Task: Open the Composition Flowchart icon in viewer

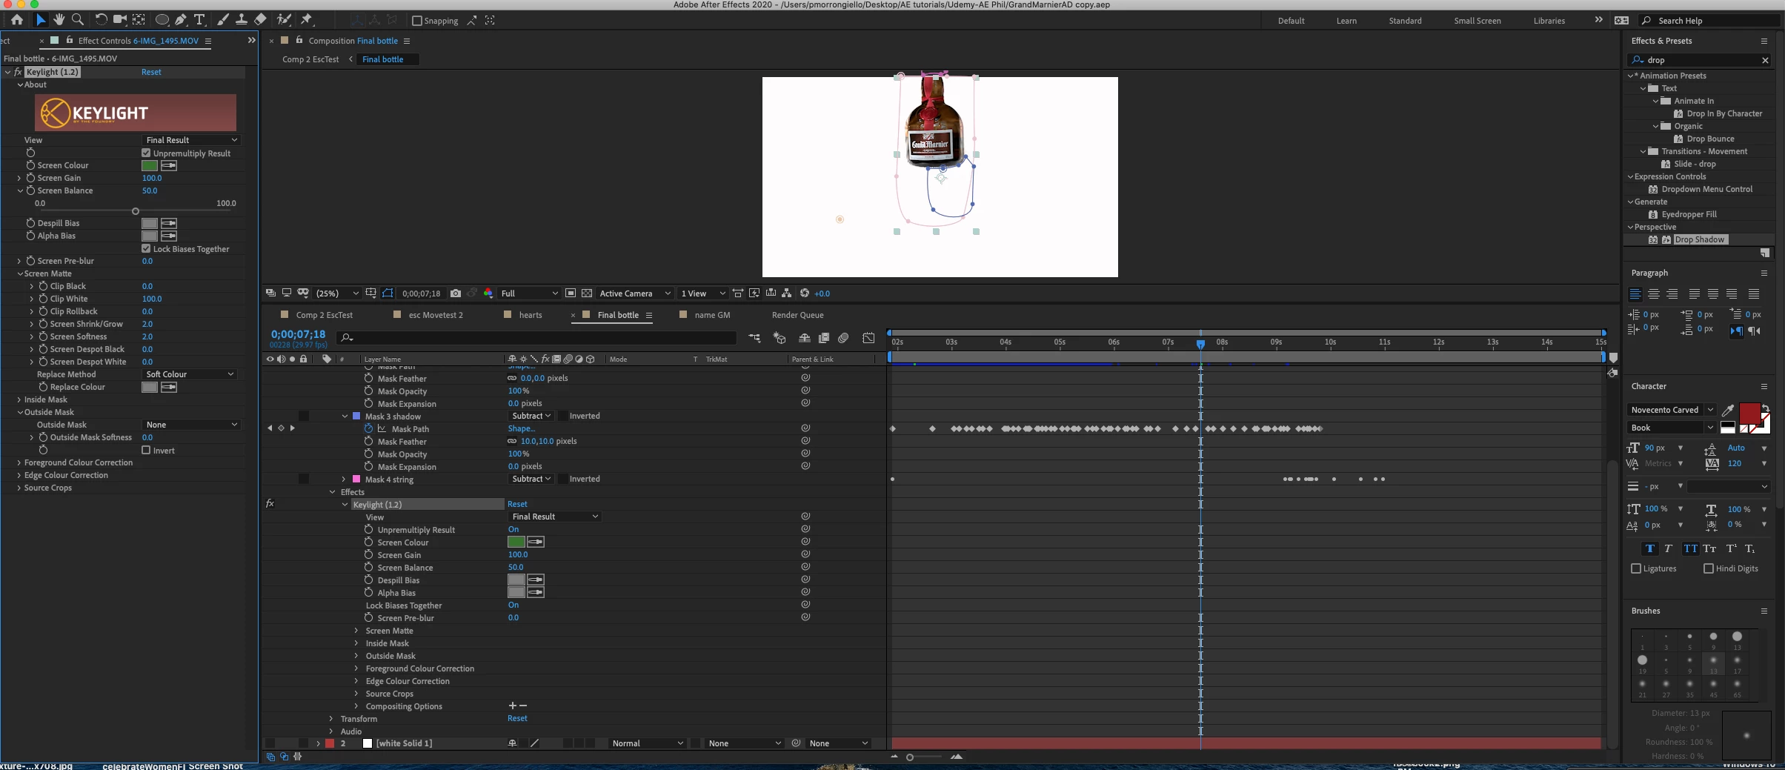Action: pos(787,293)
